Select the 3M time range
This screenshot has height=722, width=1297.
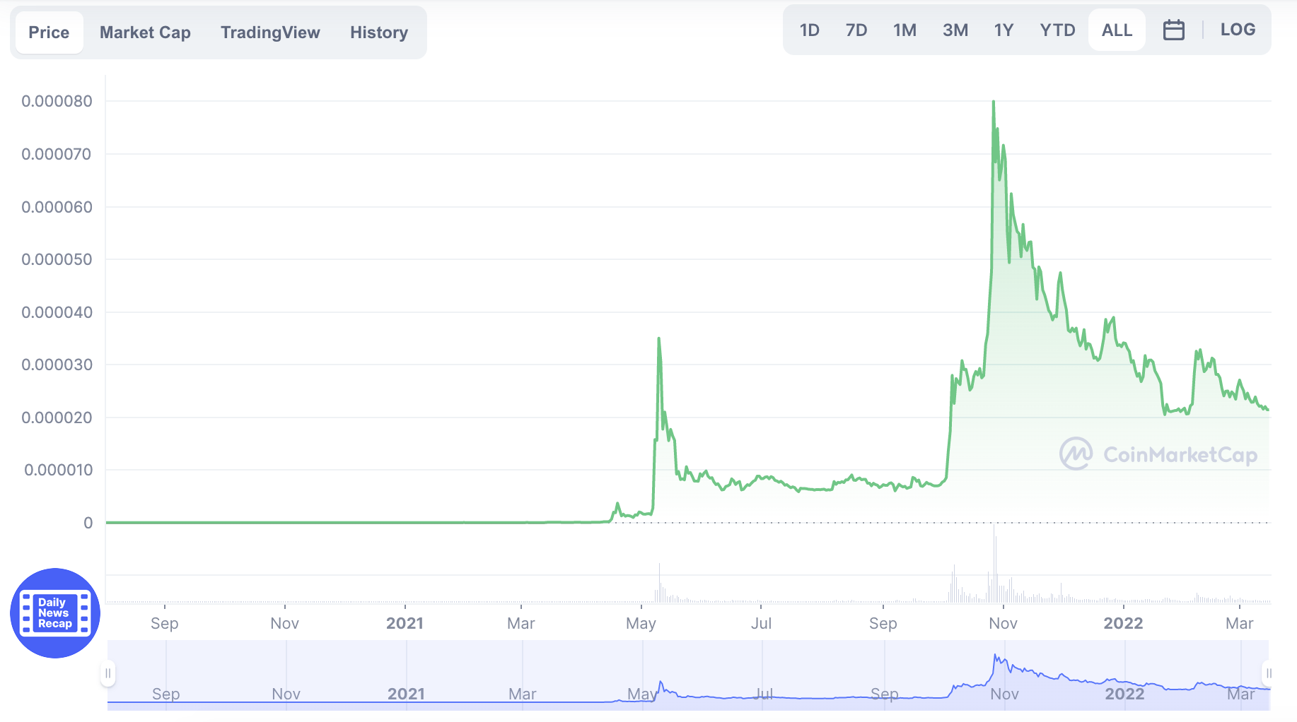tap(955, 30)
